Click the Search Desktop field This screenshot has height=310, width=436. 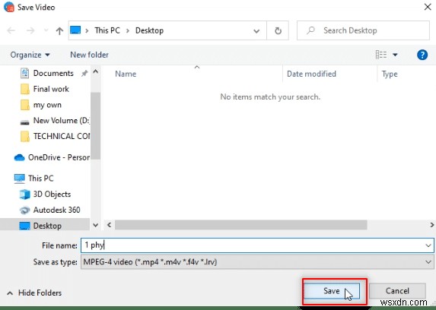pos(363,30)
